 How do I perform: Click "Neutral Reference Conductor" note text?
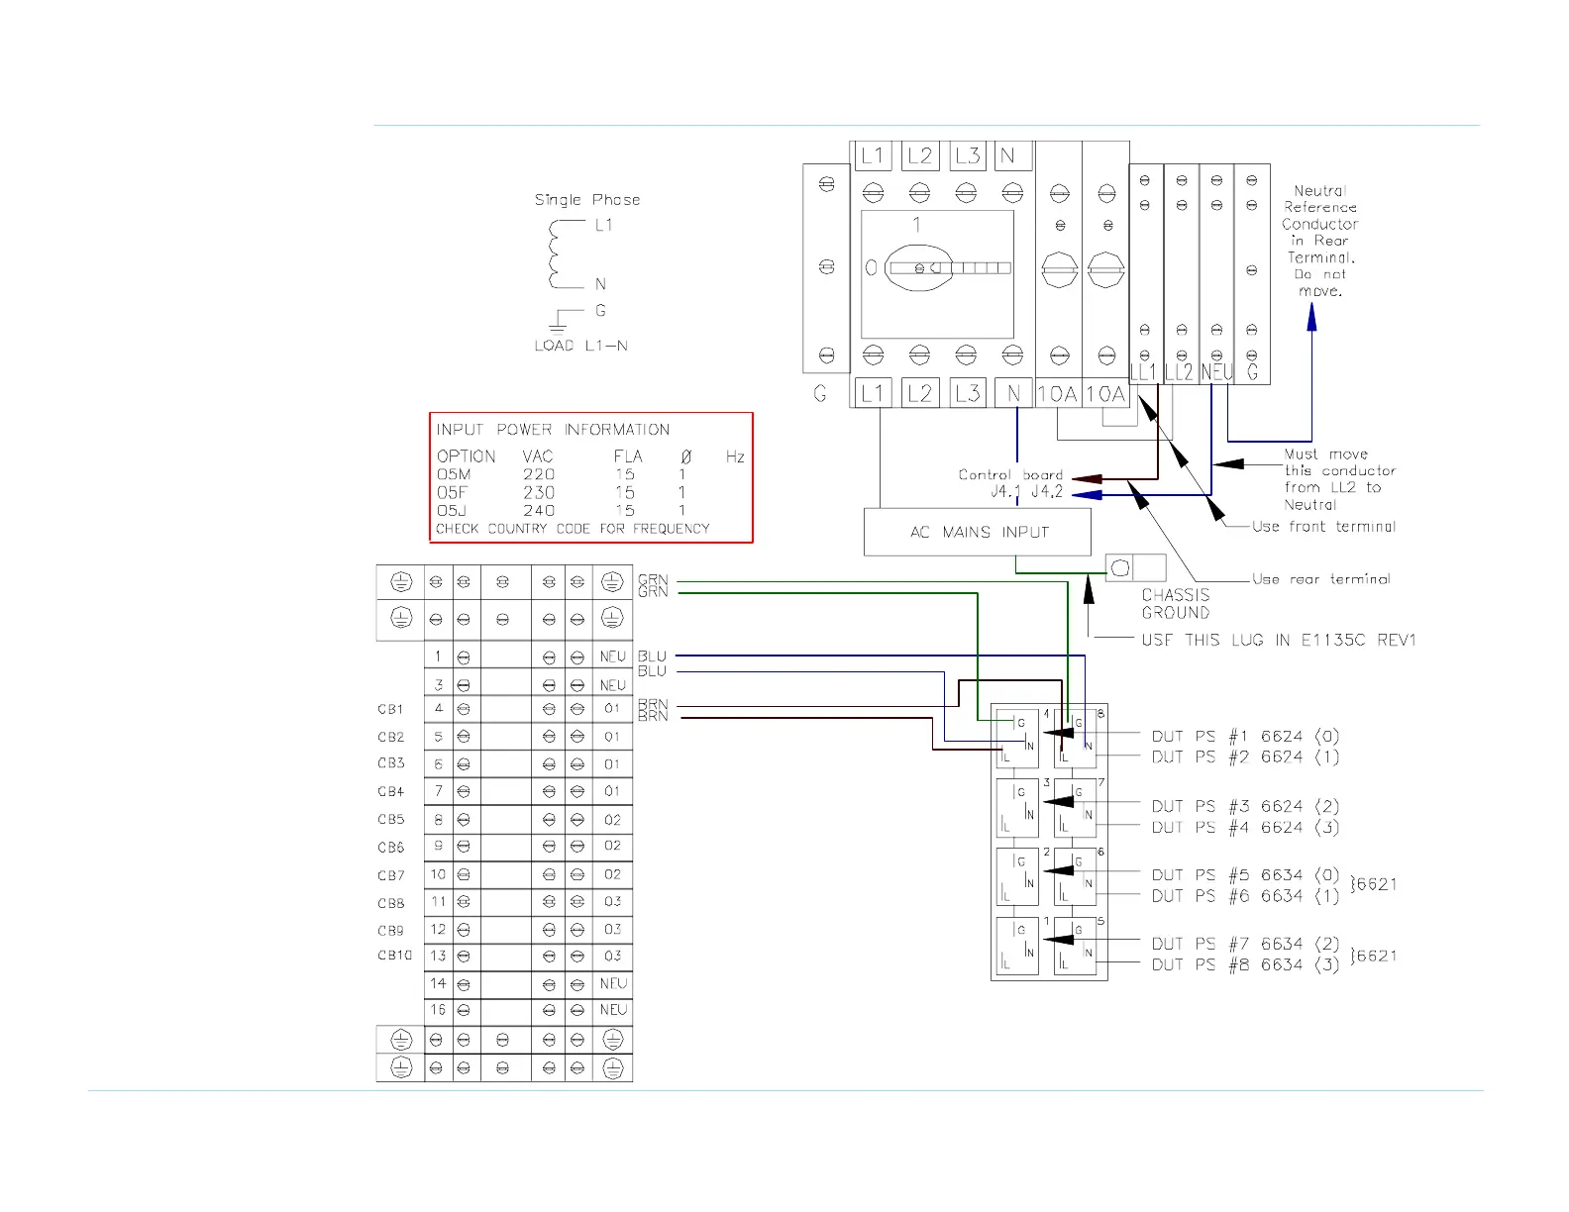coord(1320,207)
